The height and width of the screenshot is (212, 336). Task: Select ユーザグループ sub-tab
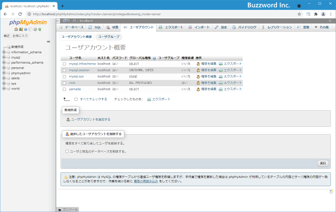(109, 37)
